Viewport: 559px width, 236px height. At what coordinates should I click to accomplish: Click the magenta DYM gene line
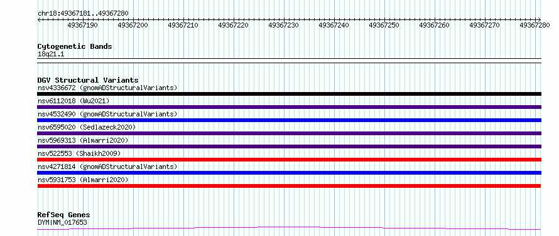point(289,228)
